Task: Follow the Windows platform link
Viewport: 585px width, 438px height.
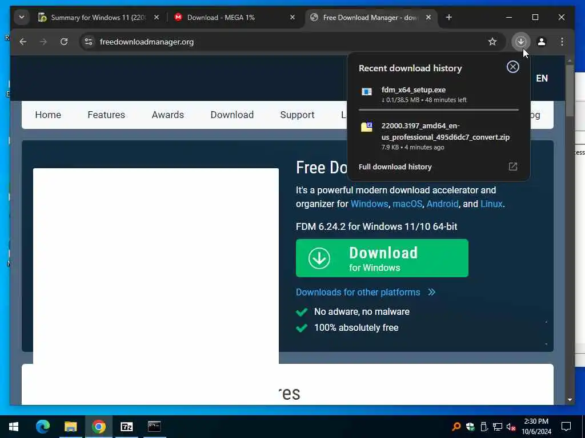Action: point(370,204)
